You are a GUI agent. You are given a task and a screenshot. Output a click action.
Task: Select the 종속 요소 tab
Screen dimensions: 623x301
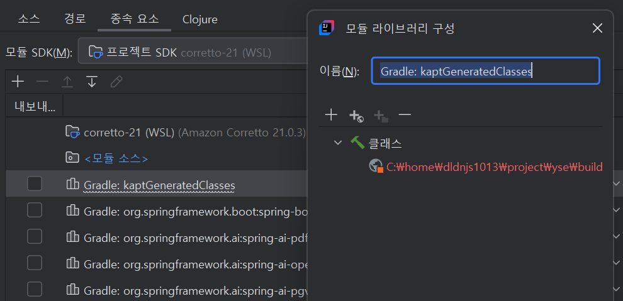(x=134, y=19)
